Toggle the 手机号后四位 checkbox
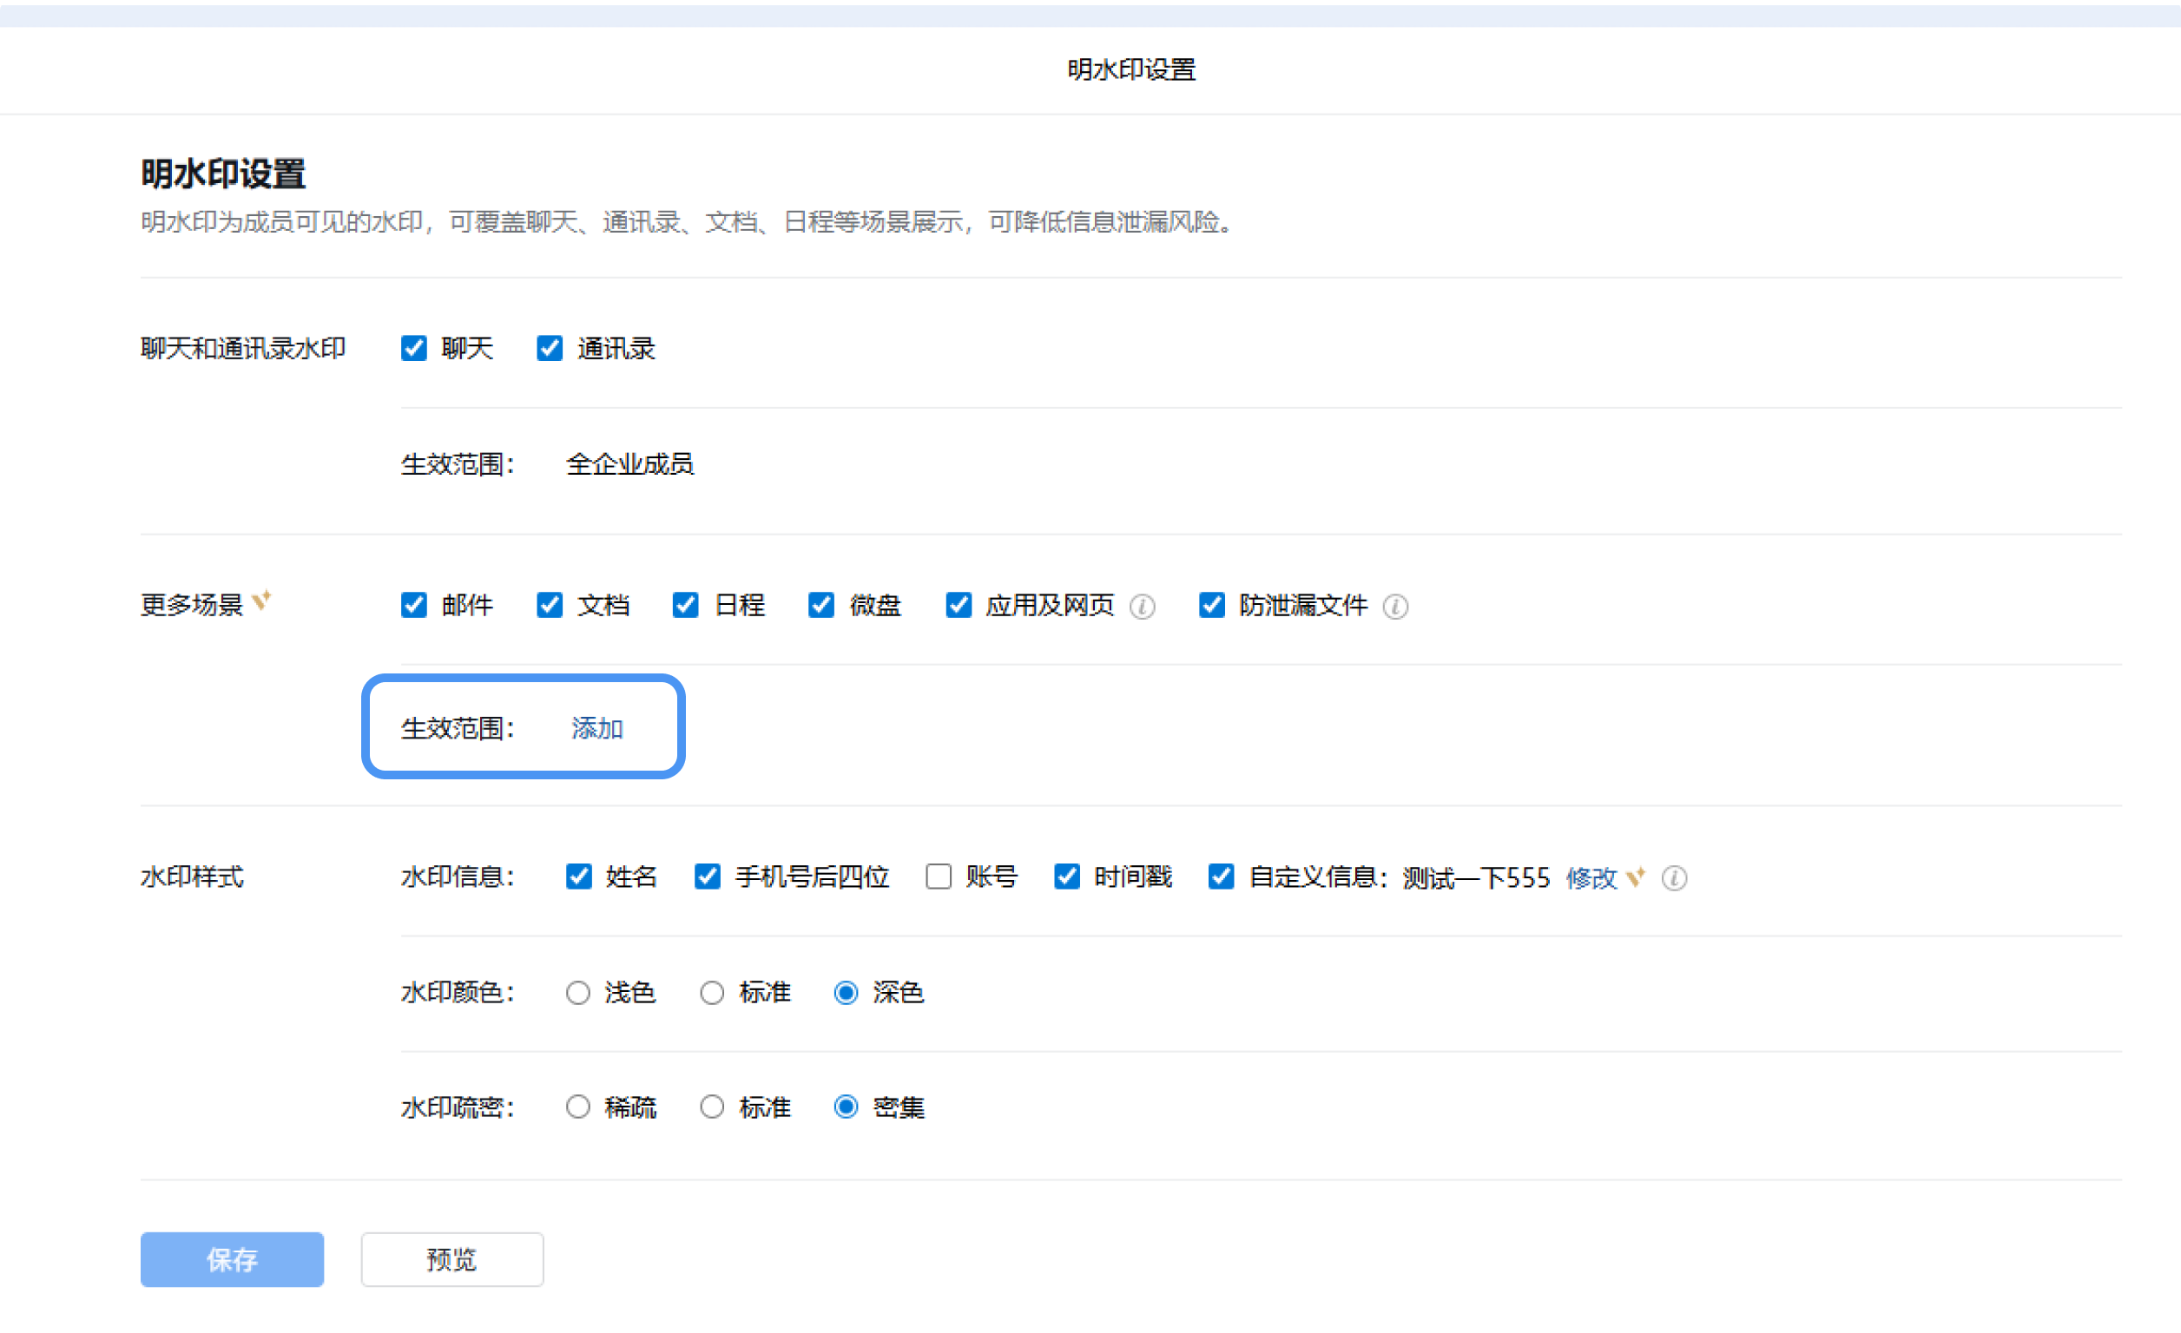The height and width of the screenshot is (1333, 2181). (x=708, y=877)
